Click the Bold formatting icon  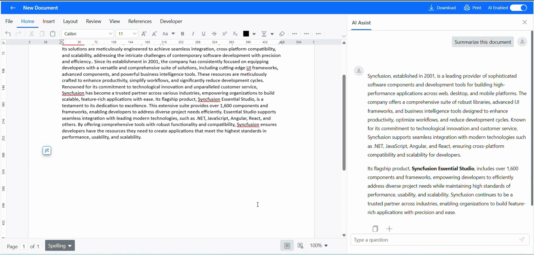tap(183, 34)
